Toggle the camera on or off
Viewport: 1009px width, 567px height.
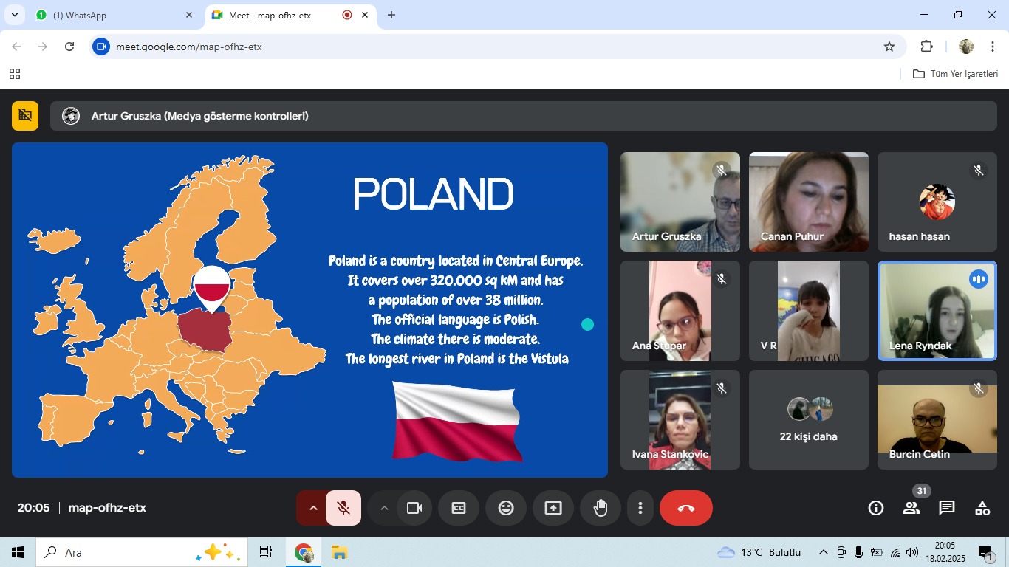(x=414, y=508)
